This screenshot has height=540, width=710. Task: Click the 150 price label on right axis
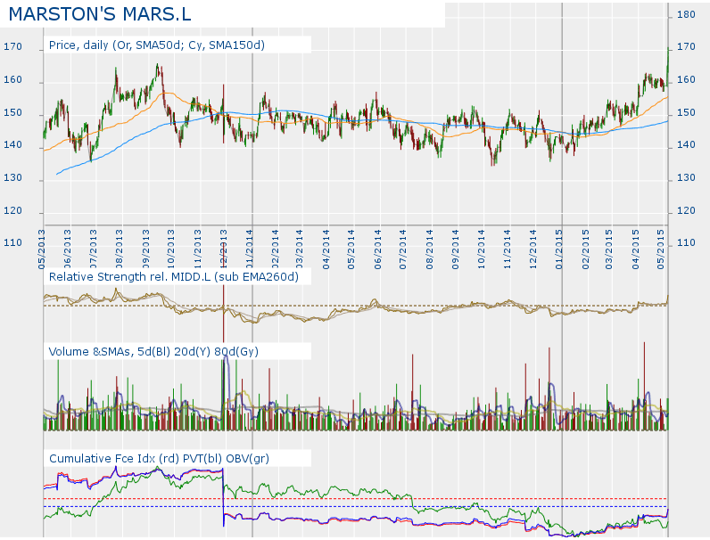tap(686, 112)
